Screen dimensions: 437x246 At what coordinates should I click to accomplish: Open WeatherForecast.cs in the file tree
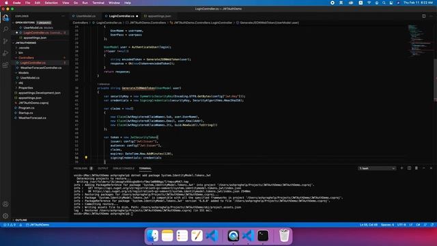(32, 118)
